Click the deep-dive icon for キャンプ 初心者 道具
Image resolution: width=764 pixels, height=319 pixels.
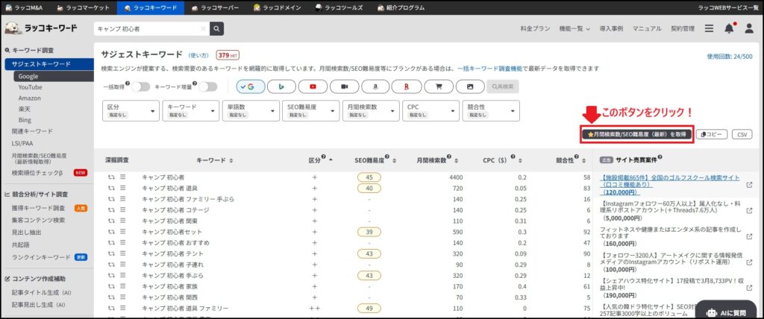tap(111, 188)
